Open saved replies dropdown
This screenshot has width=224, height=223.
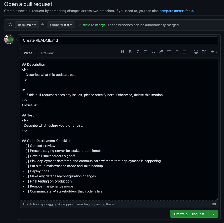click(214, 52)
